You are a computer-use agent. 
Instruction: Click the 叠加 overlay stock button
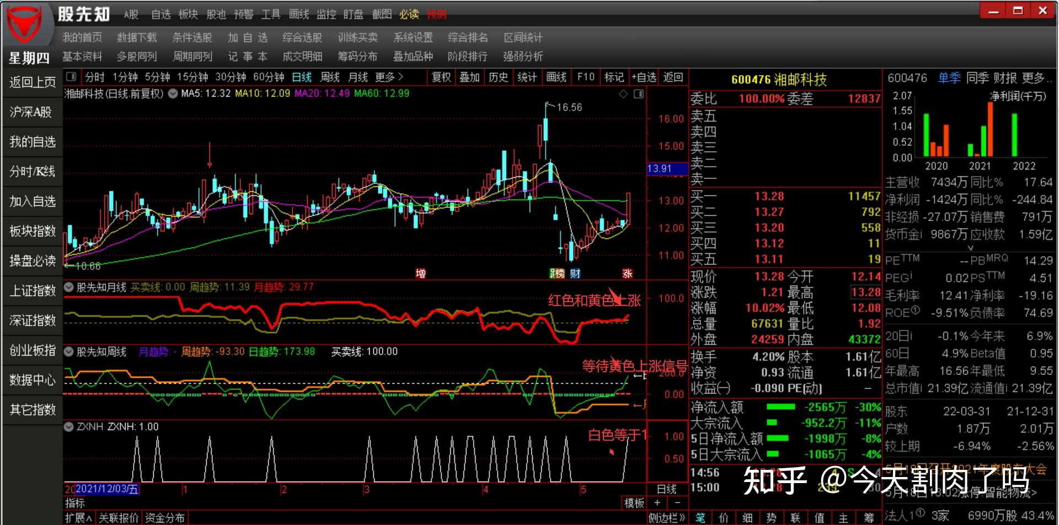(469, 77)
